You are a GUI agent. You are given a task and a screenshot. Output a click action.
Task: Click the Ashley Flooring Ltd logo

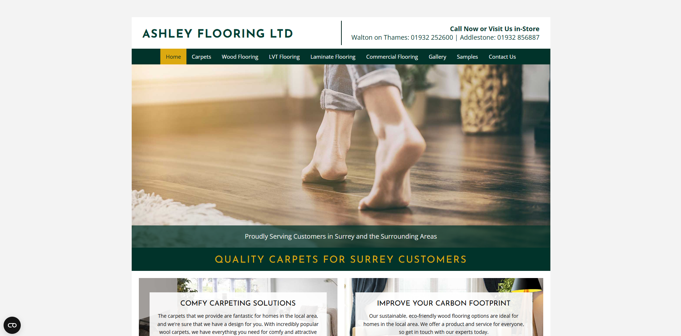click(x=218, y=34)
